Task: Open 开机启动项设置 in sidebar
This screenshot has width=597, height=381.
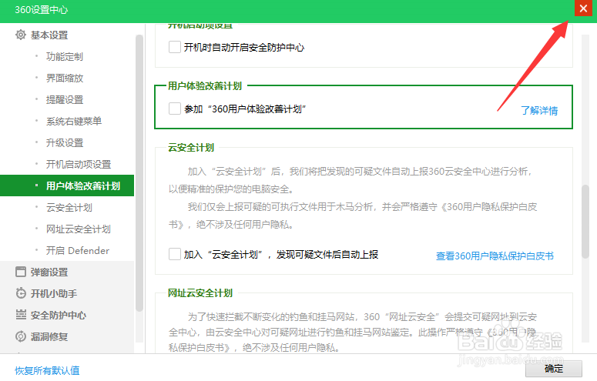Action: point(79,165)
